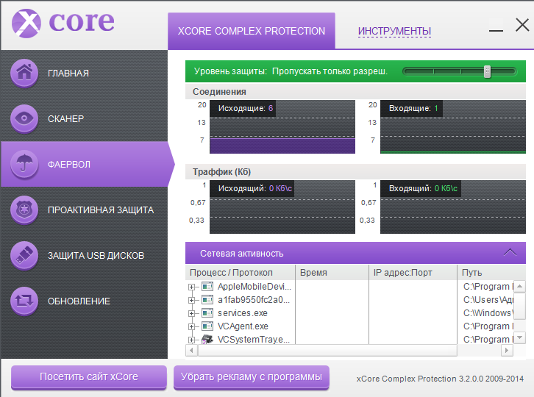
Task: Collapse the Сетевая активность panel
Action: coord(510,252)
